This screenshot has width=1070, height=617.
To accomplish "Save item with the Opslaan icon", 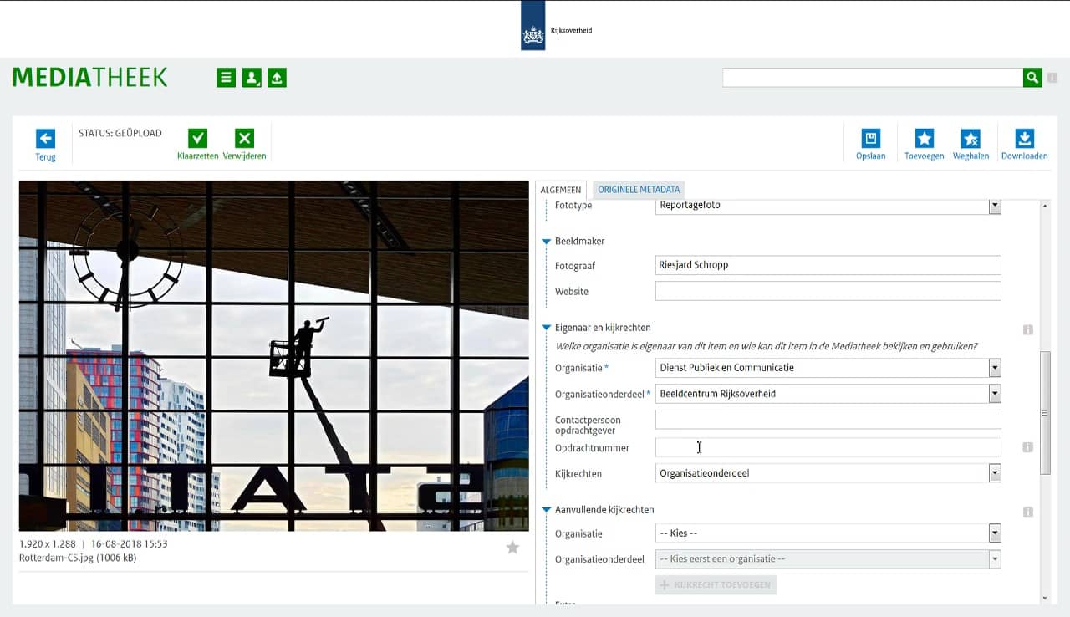I will pyautogui.click(x=870, y=139).
